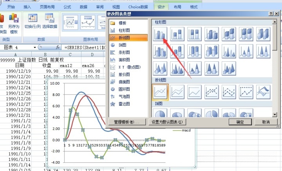Click the 管理模板 (Manage Templates) button
282x171 pixels.
tap(127, 122)
